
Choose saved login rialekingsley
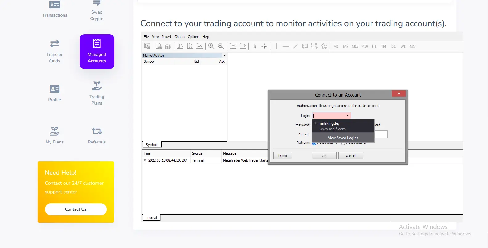click(343, 126)
